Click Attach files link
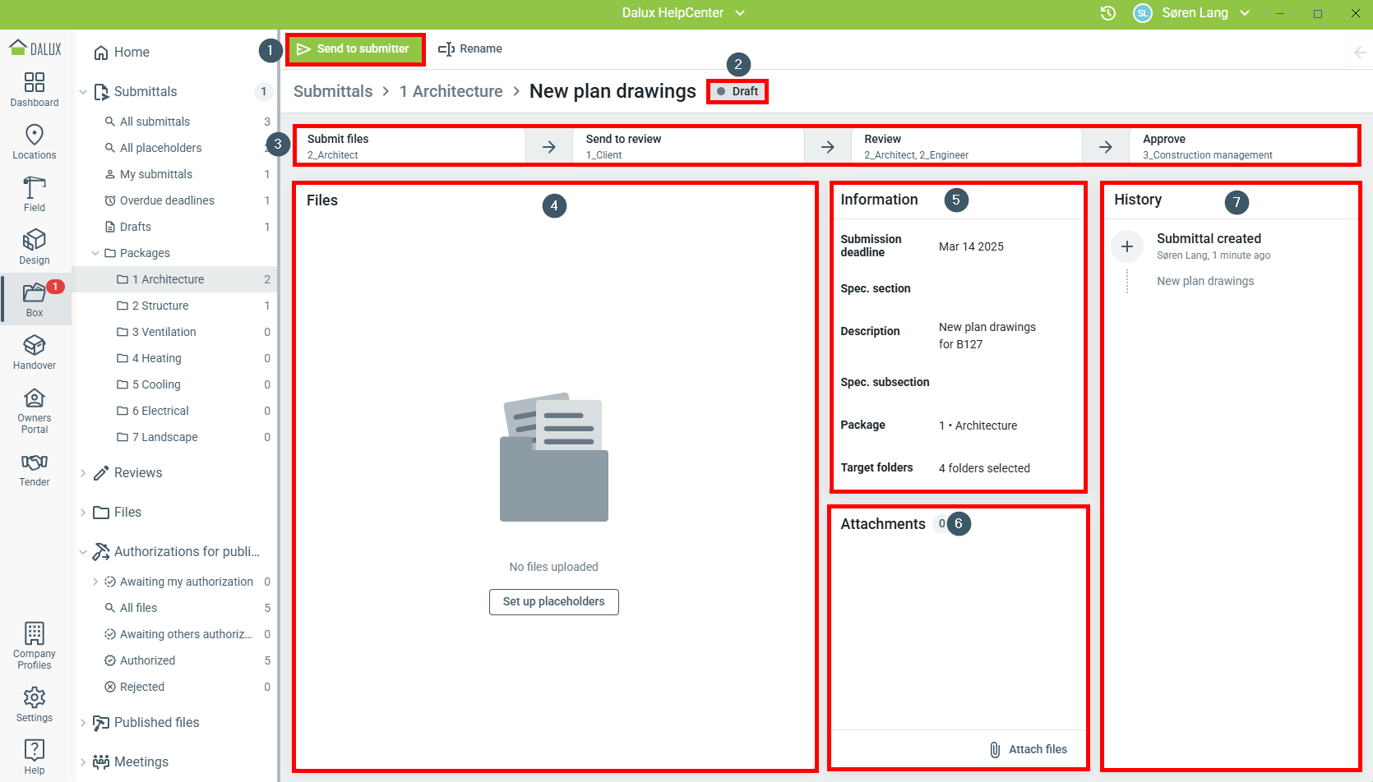Screen dimensions: 1373x782 coord(1029,749)
